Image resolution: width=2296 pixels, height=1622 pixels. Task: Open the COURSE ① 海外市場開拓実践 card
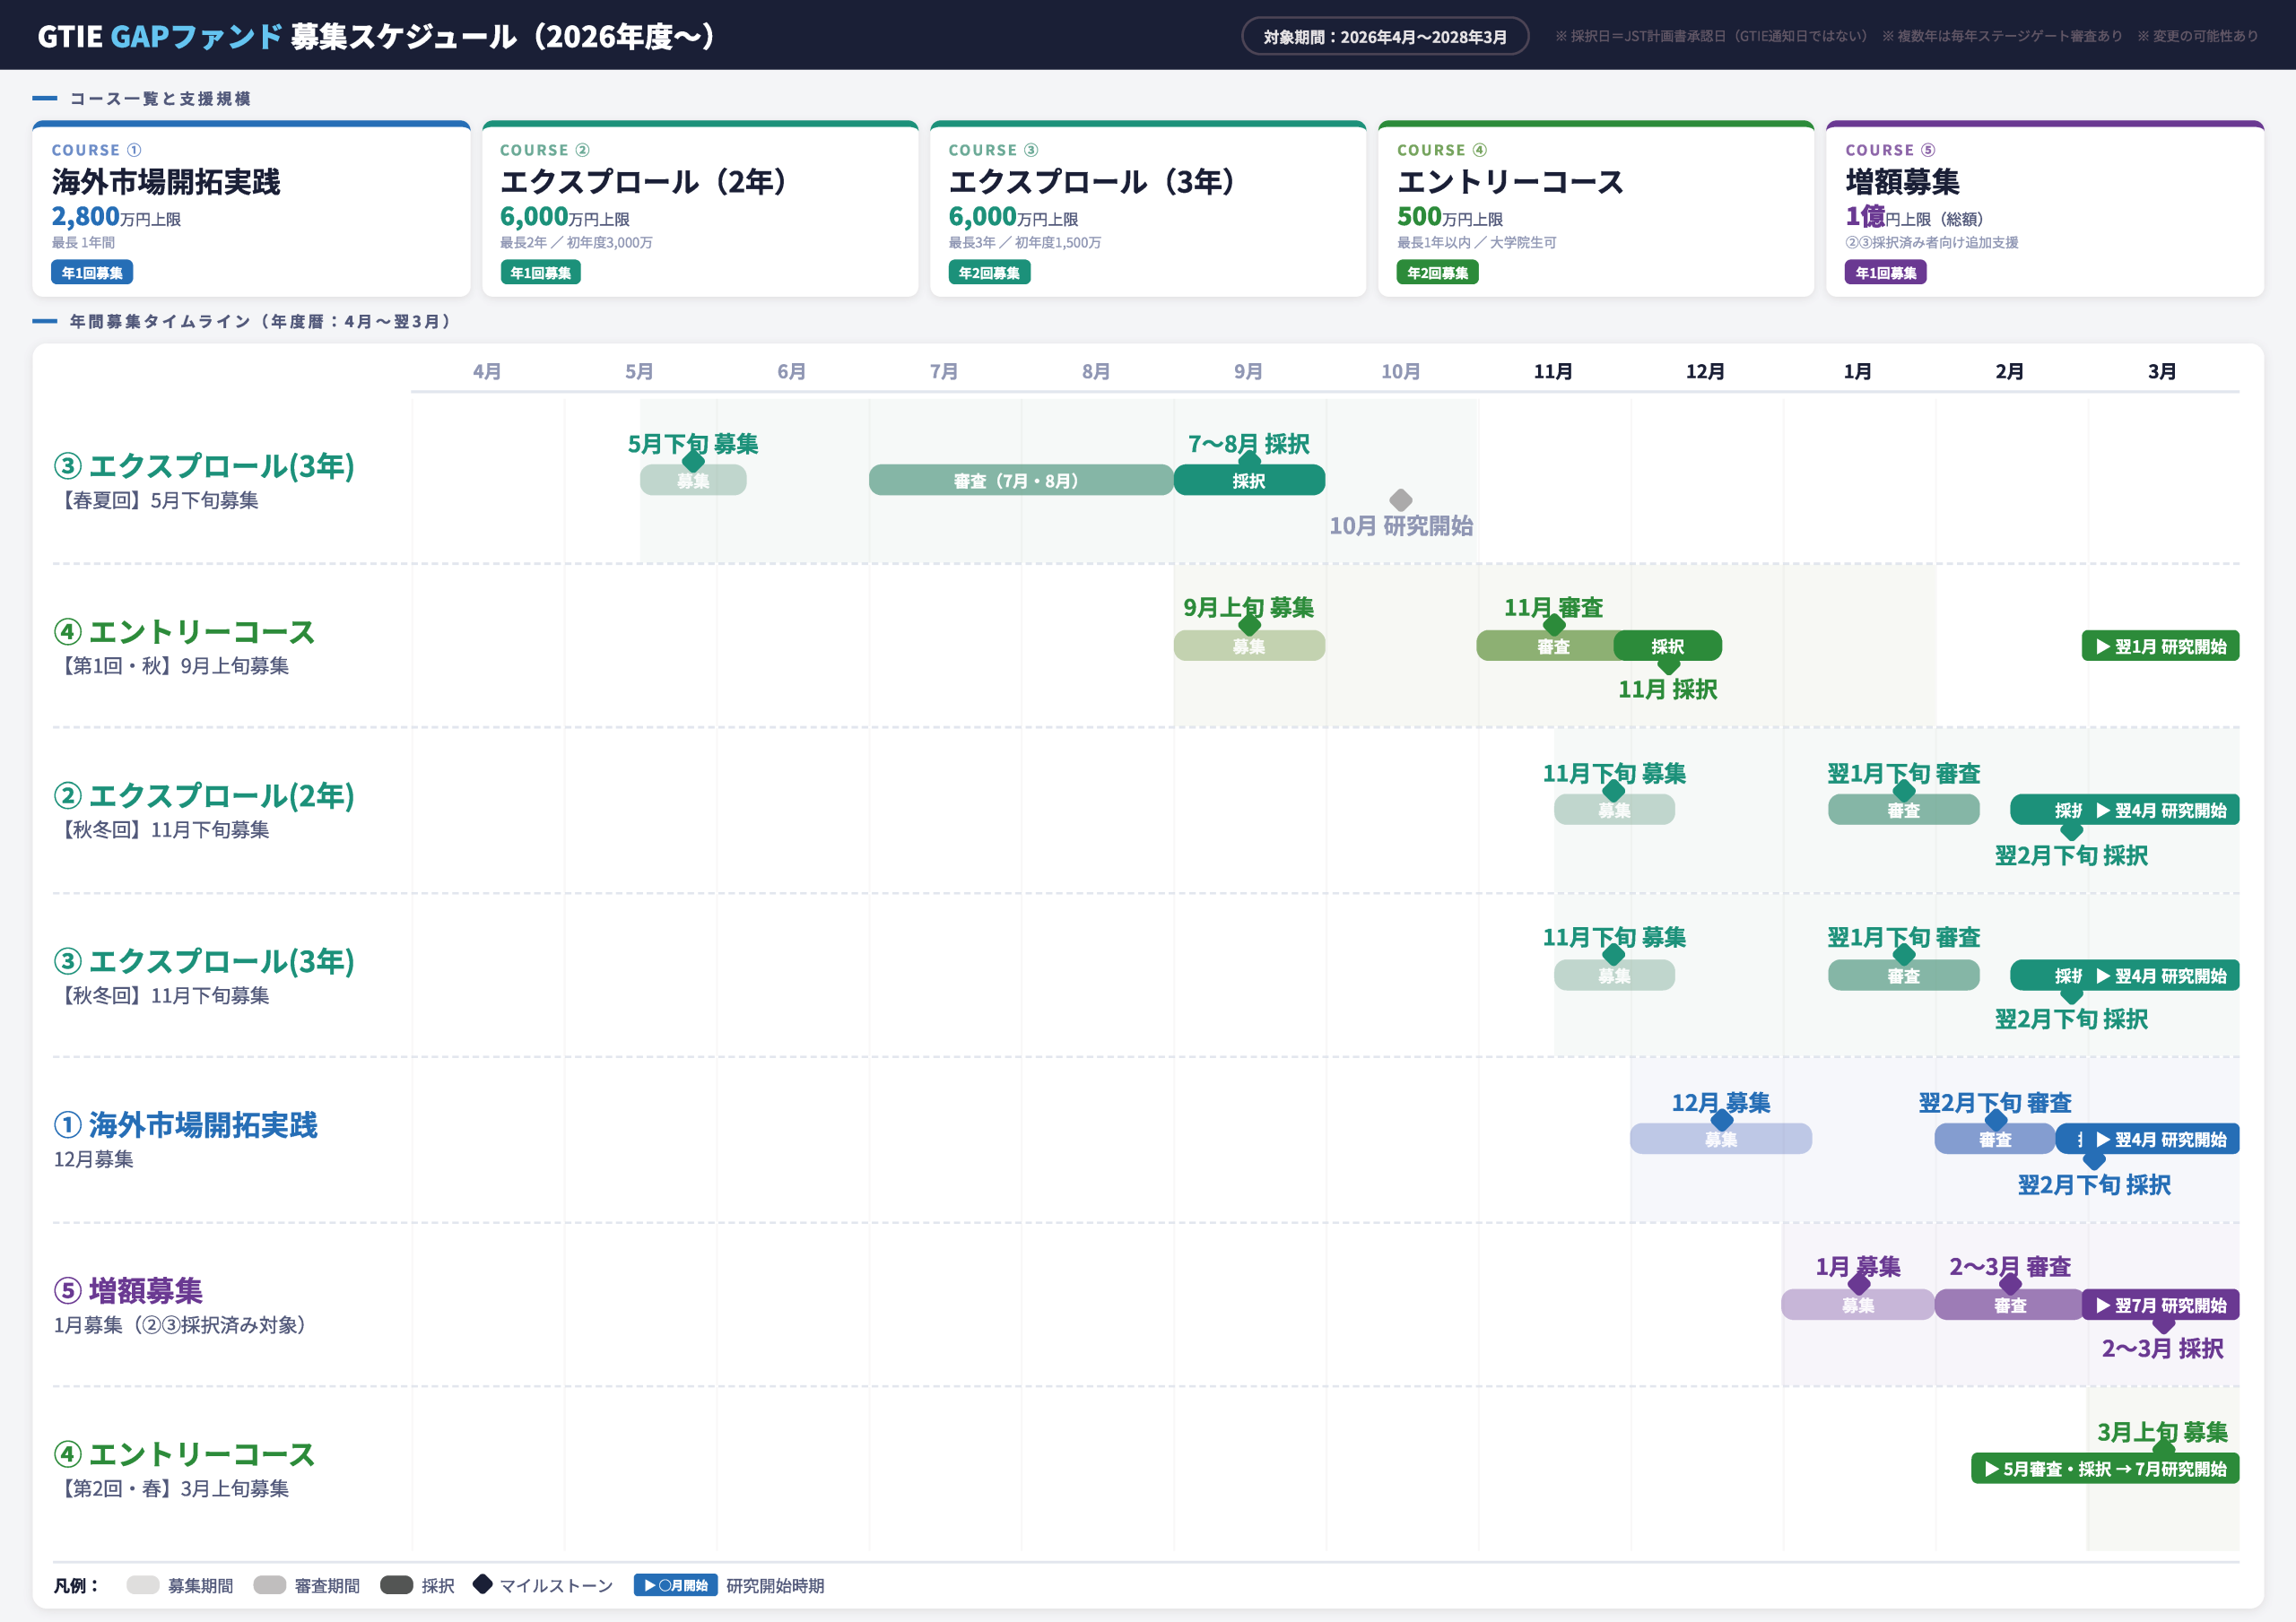(x=251, y=209)
